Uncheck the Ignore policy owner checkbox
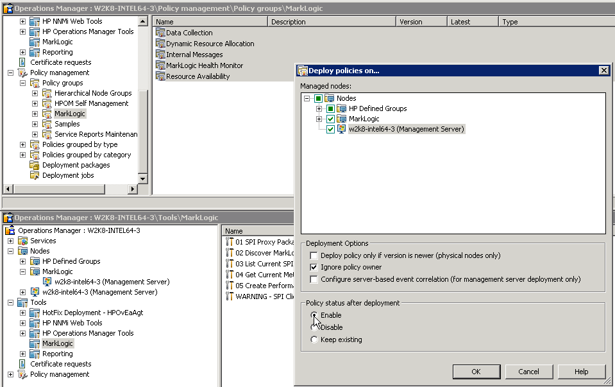Screen dimensions: 615x387 point(314,267)
